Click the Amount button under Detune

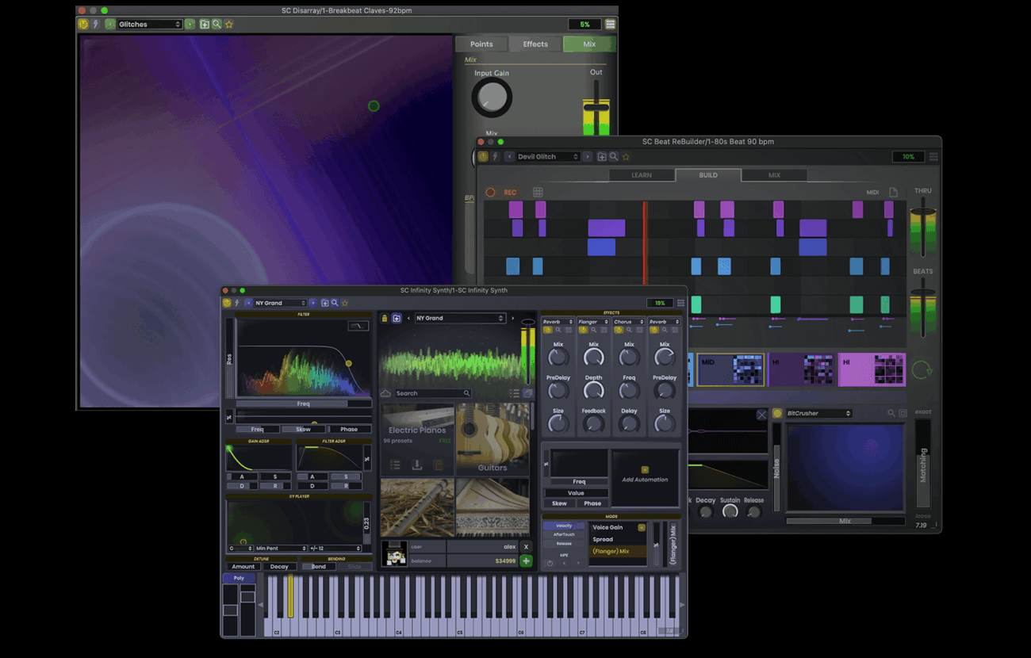pyautogui.click(x=243, y=567)
